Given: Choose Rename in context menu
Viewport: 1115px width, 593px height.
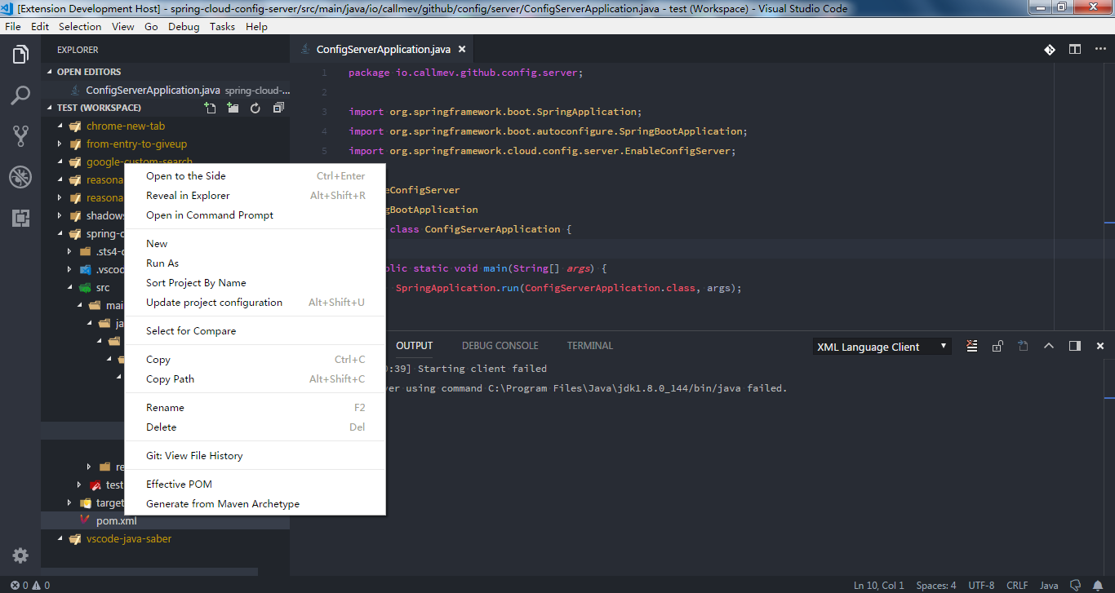Looking at the screenshot, I should tap(255, 407).
